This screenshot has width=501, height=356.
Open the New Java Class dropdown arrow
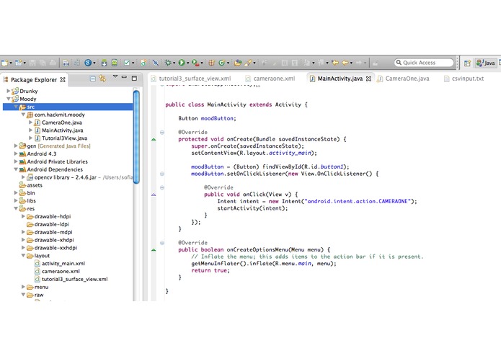pos(228,63)
